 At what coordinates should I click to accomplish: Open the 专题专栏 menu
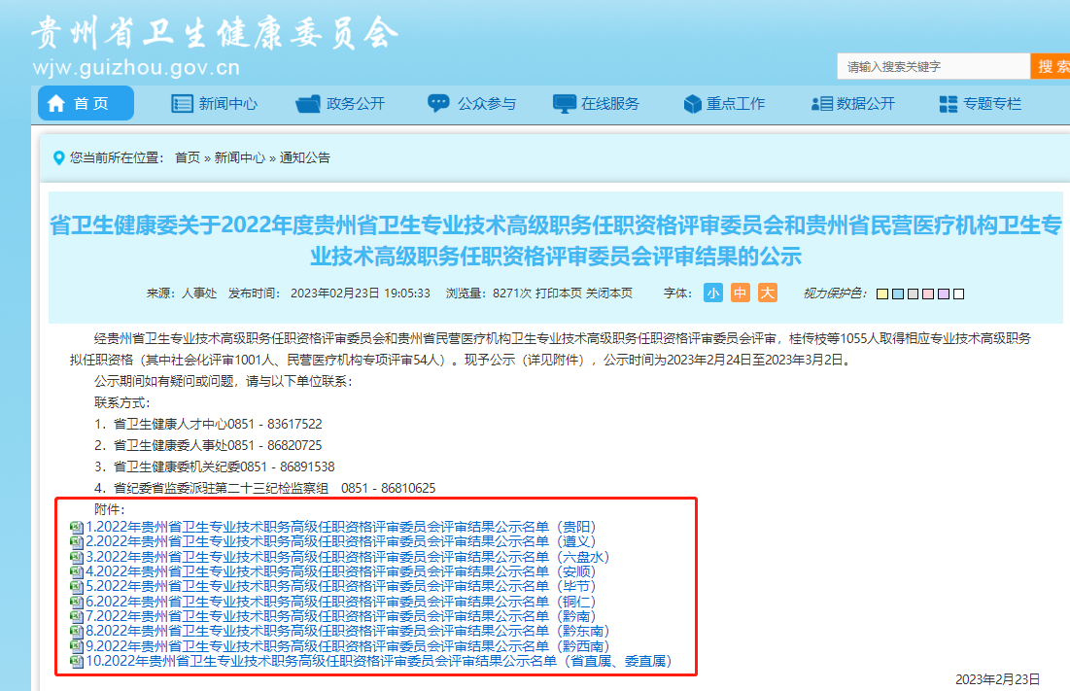980,103
